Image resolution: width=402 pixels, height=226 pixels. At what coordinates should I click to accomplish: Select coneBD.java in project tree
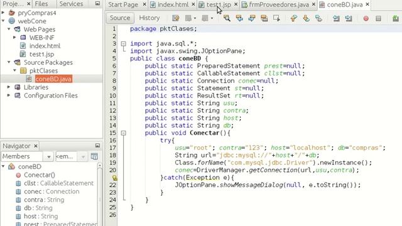click(53, 79)
